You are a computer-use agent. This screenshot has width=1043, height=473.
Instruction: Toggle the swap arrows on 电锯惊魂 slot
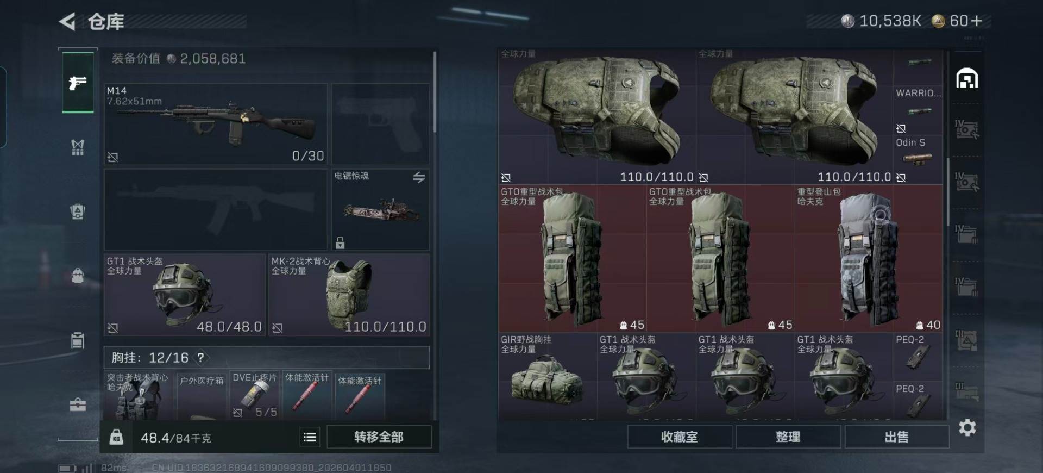click(x=418, y=177)
